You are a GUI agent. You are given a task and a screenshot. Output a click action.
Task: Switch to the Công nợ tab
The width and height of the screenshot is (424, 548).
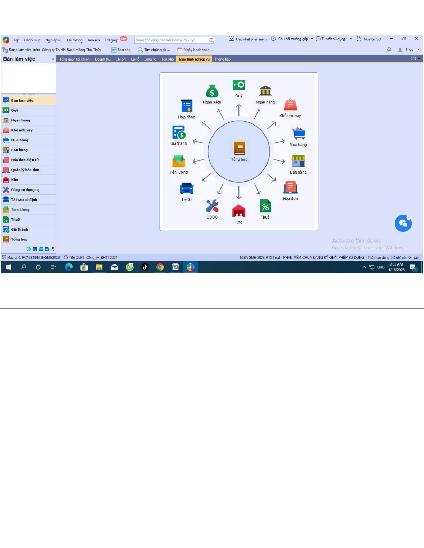tap(150, 59)
